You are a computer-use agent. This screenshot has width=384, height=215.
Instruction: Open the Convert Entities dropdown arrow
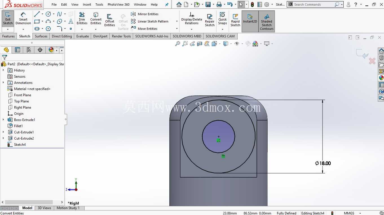(x=96, y=29)
